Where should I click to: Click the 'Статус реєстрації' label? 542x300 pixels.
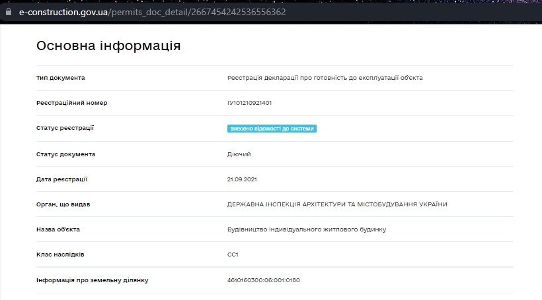click(x=65, y=128)
